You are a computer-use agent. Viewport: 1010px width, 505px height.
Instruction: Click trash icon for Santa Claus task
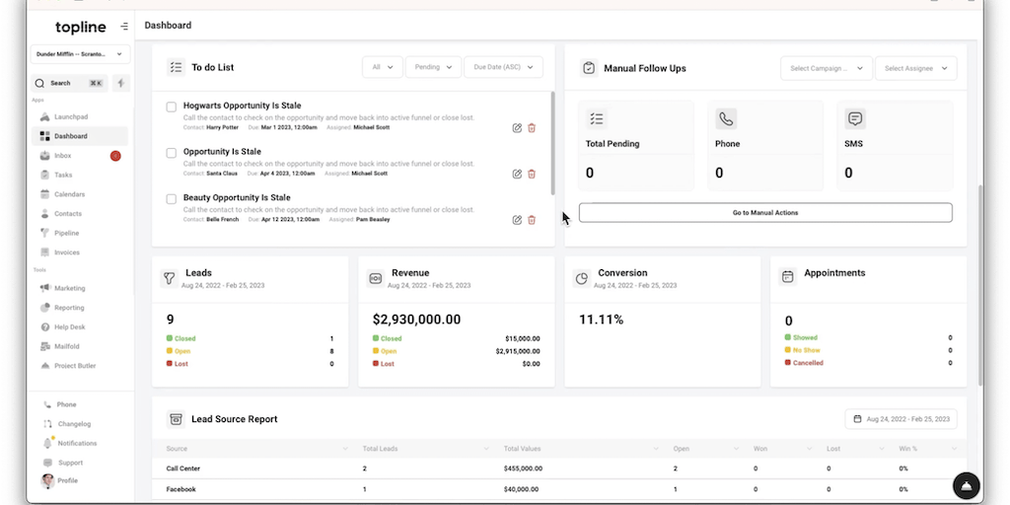tap(532, 174)
